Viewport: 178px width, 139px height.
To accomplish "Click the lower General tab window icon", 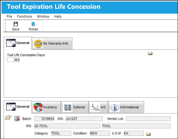I will pyautogui.click(x=11, y=107).
